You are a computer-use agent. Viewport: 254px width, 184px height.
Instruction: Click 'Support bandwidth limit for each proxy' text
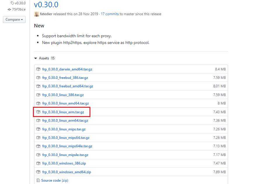77,36
